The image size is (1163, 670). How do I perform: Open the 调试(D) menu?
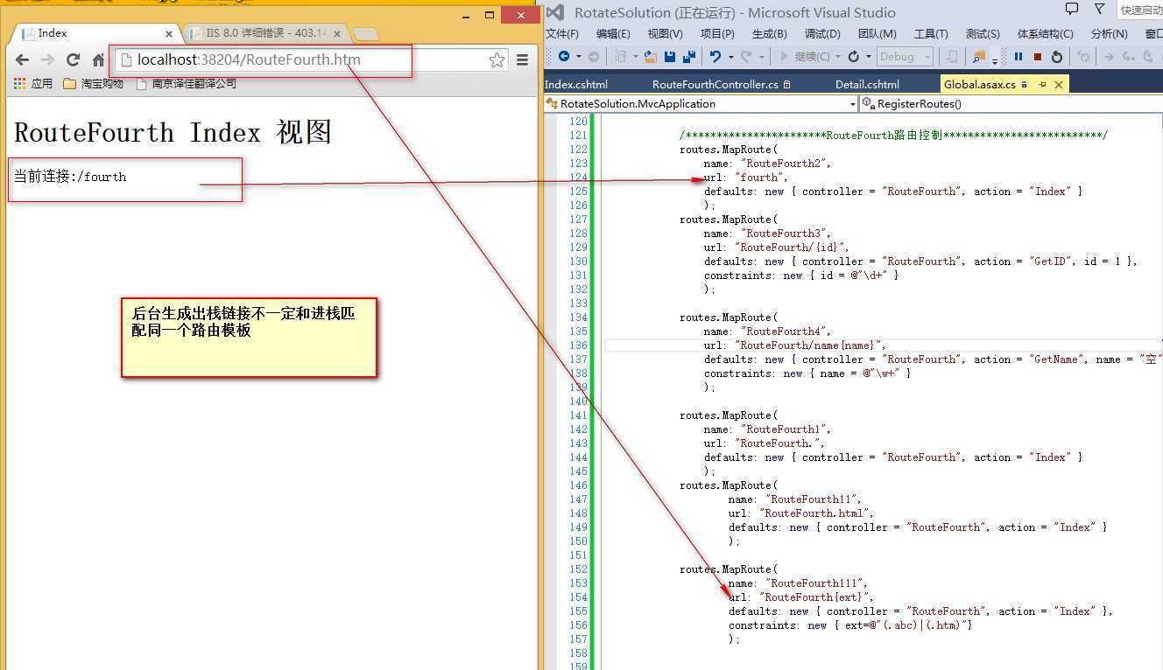pos(822,33)
